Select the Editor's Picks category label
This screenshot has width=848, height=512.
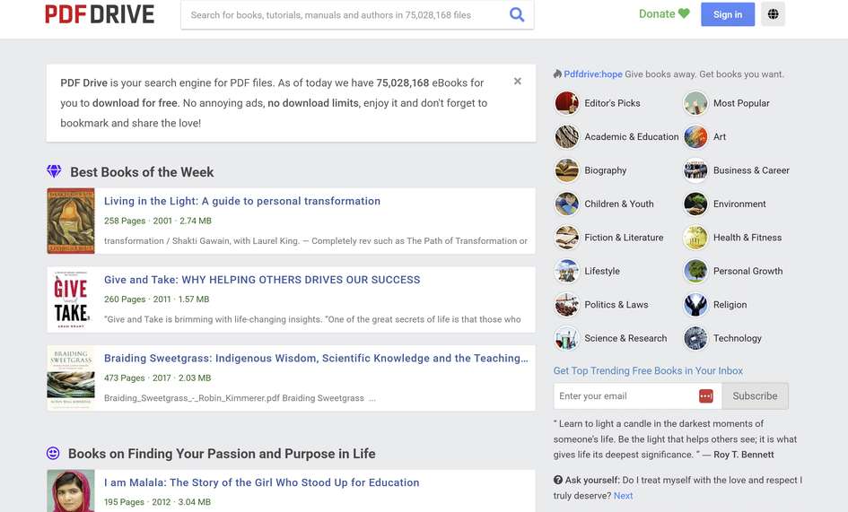point(612,103)
